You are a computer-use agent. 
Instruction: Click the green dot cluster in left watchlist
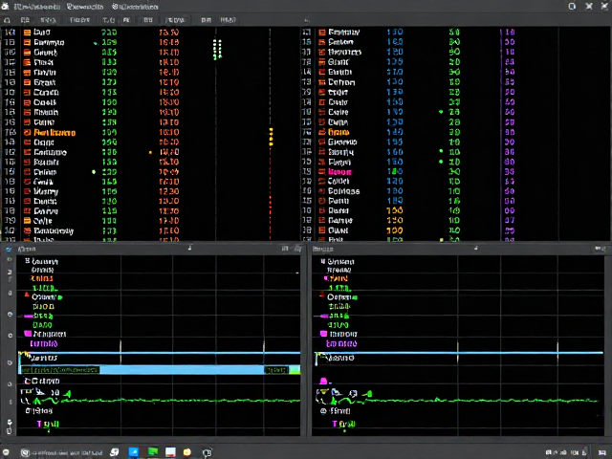[217, 49]
